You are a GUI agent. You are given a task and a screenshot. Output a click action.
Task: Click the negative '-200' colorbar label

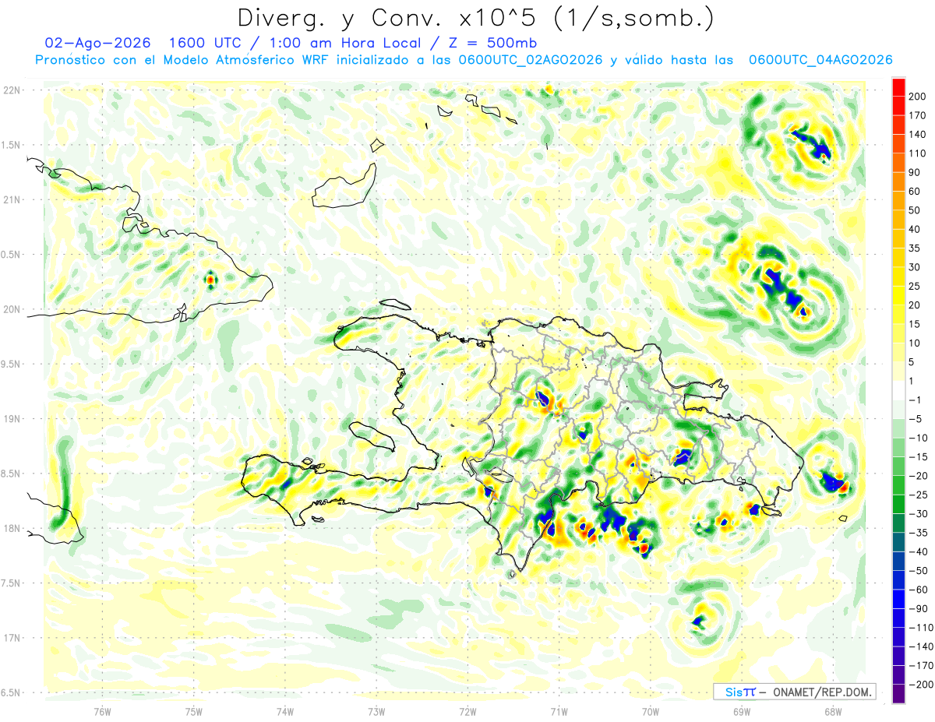[919, 685]
